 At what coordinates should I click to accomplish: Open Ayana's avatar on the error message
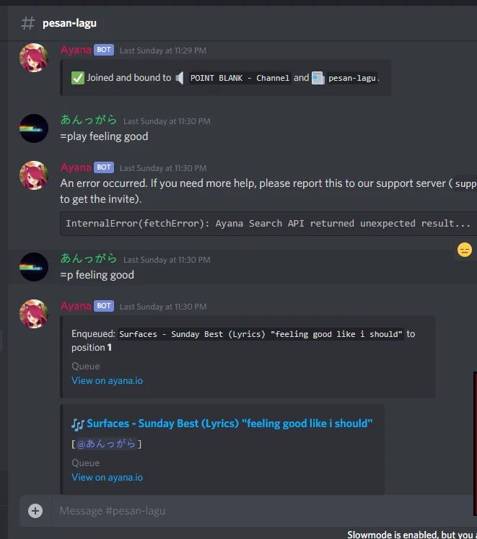(x=33, y=175)
